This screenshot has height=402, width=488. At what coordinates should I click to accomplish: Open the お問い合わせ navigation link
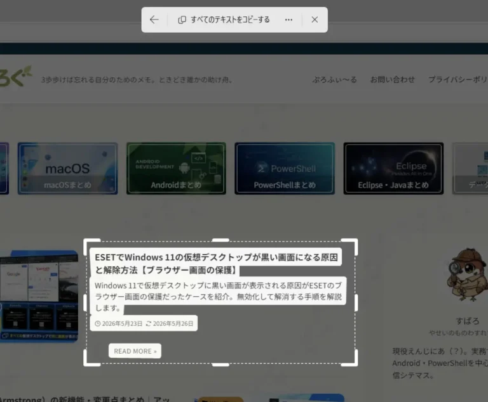pos(393,80)
